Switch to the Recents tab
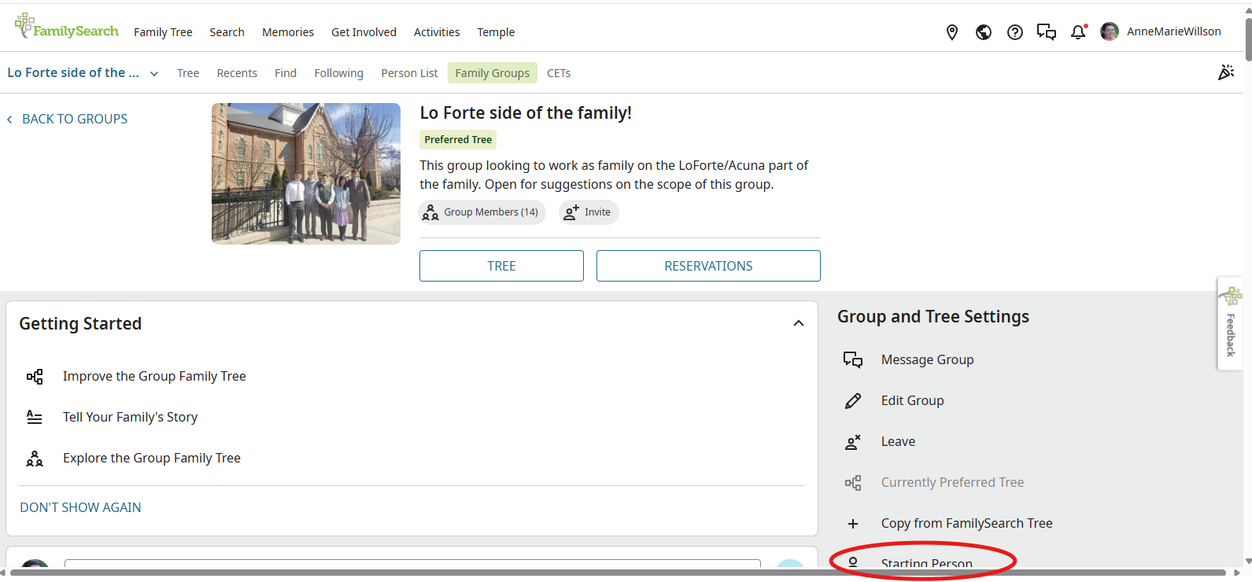Viewport: 1252px width, 582px height. pos(237,73)
